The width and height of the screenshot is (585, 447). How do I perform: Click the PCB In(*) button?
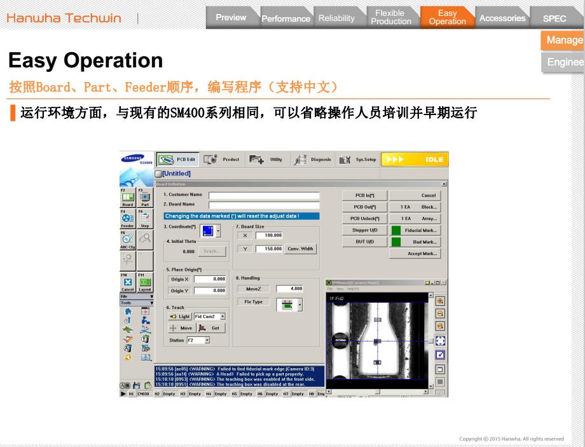[364, 196]
